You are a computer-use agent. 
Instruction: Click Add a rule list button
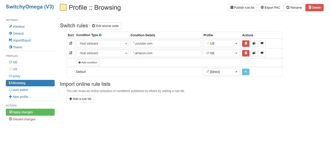coord(80,99)
